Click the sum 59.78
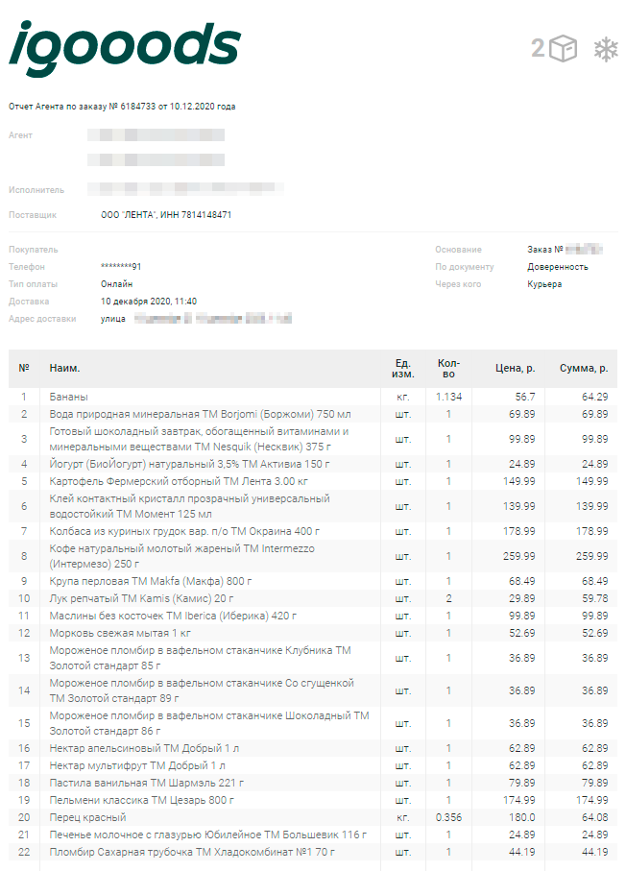The height and width of the screenshot is (871, 626). [594, 598]
